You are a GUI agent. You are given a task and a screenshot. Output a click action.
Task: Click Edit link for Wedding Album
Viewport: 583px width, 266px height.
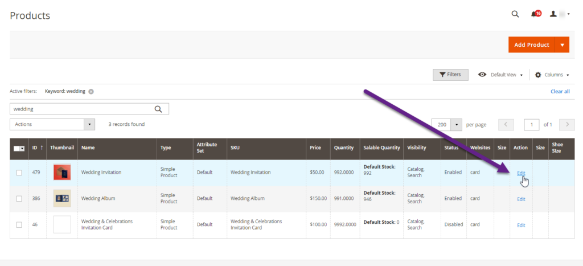point(521,199)
